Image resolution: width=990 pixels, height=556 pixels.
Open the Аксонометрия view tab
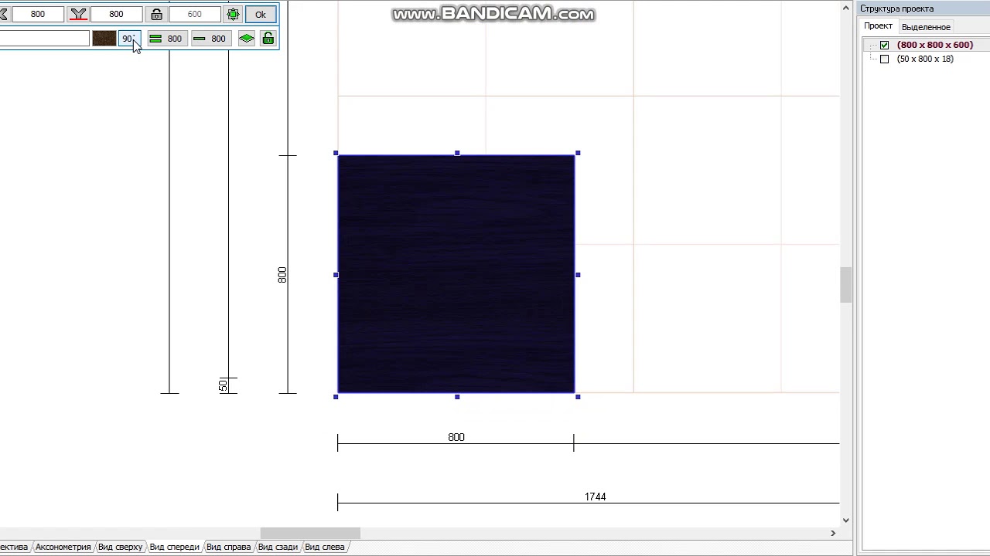(63, 547)
